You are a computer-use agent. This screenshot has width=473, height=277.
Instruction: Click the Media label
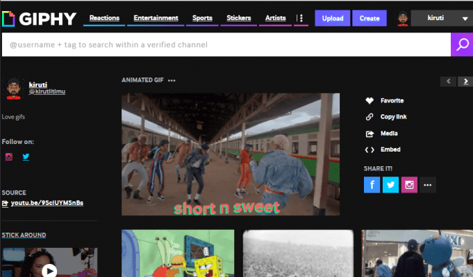click(x=389, y=133)
